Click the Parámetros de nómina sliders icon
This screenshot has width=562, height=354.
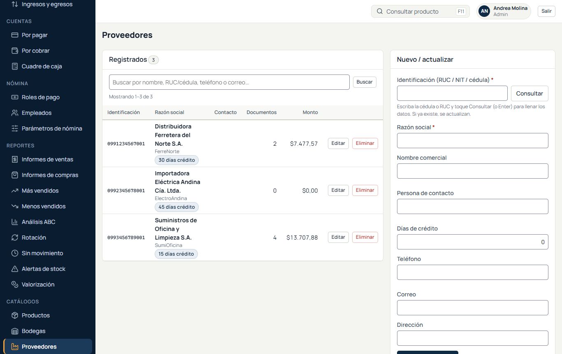click(15, 128)
